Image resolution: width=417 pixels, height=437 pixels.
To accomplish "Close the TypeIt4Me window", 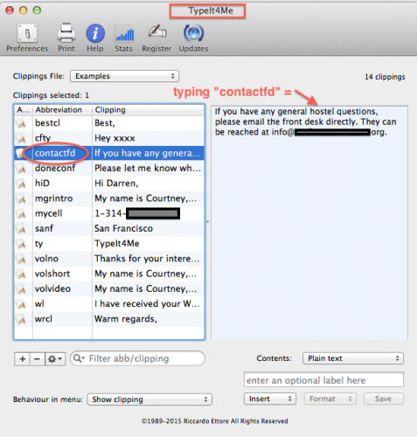I will coord(10,10).
